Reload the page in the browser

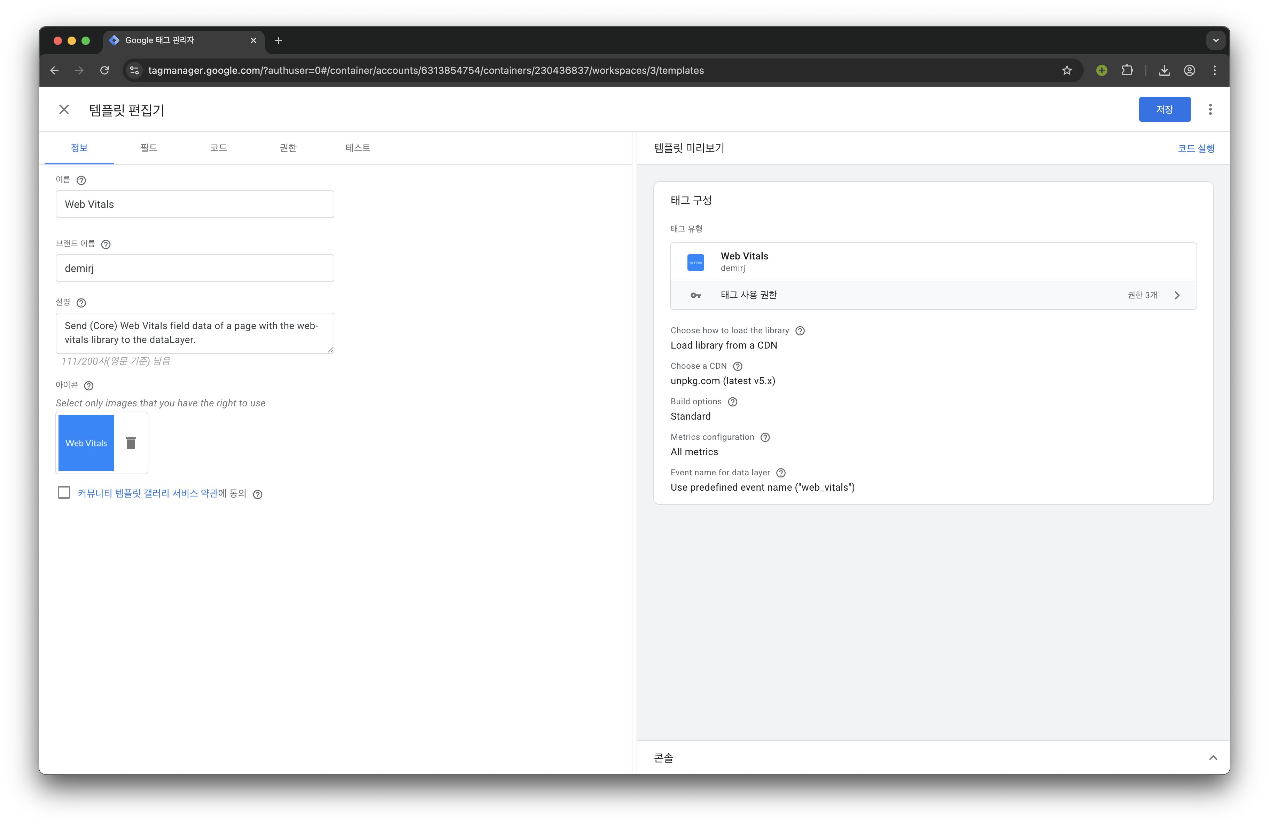(104, 70)
